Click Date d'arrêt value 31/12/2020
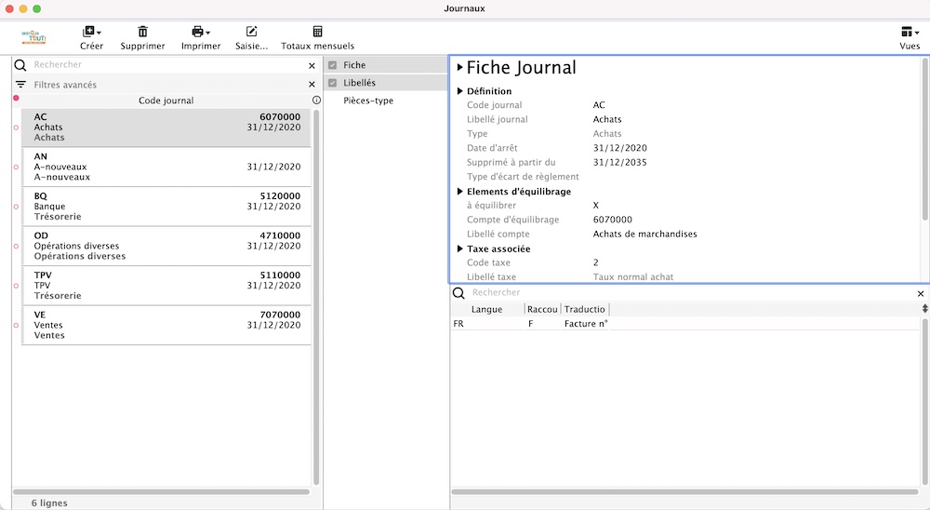 pyautogui.click(x=619, y=148)
